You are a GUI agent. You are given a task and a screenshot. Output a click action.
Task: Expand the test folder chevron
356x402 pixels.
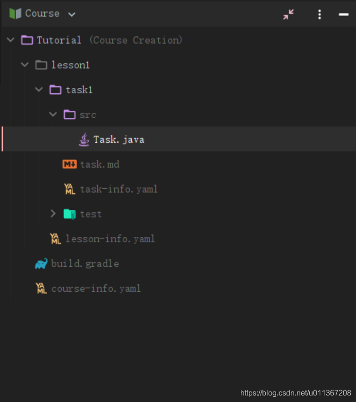coord(53,214)
